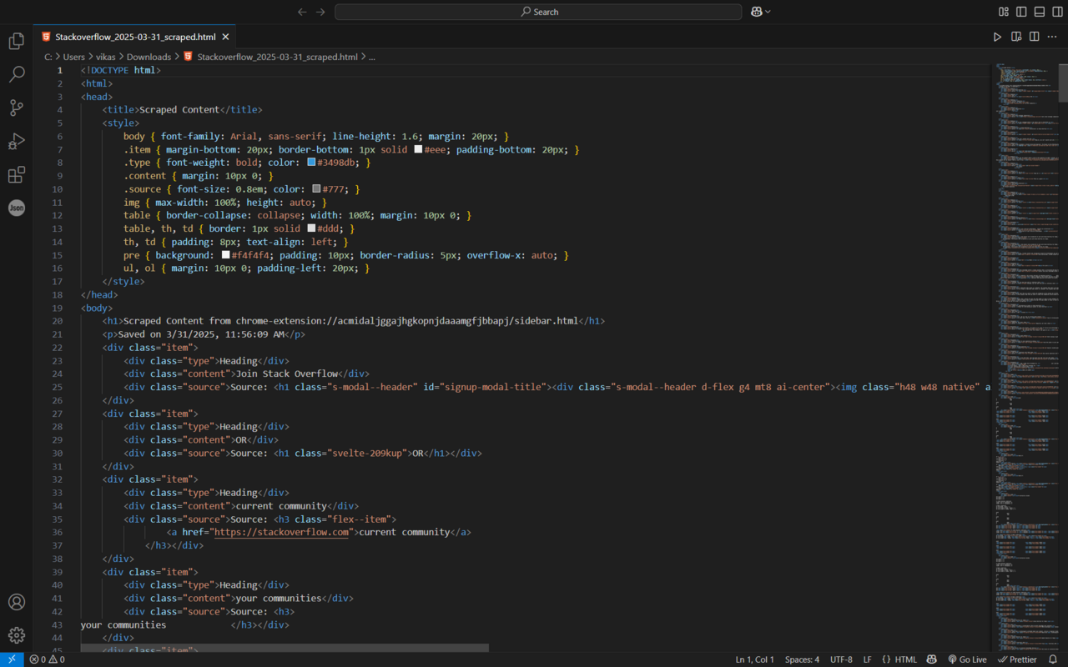Open the preview to the side icon
This screenshot has width=1068, height=667.
pos(1016,37)
